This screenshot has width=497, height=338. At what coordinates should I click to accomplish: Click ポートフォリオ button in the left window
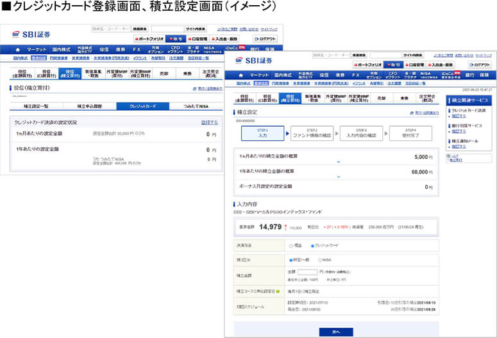(x=149, y=38)
